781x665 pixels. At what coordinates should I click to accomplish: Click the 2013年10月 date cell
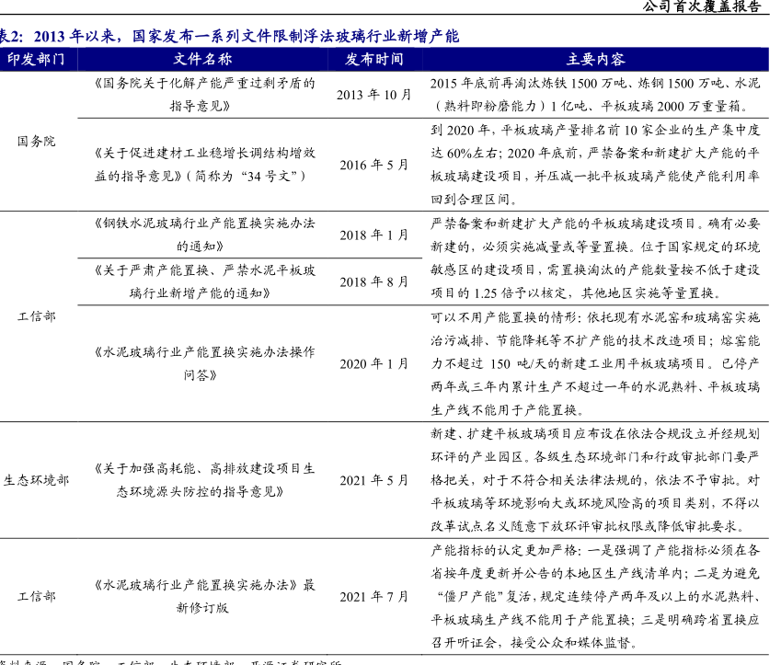pos(373,94)
